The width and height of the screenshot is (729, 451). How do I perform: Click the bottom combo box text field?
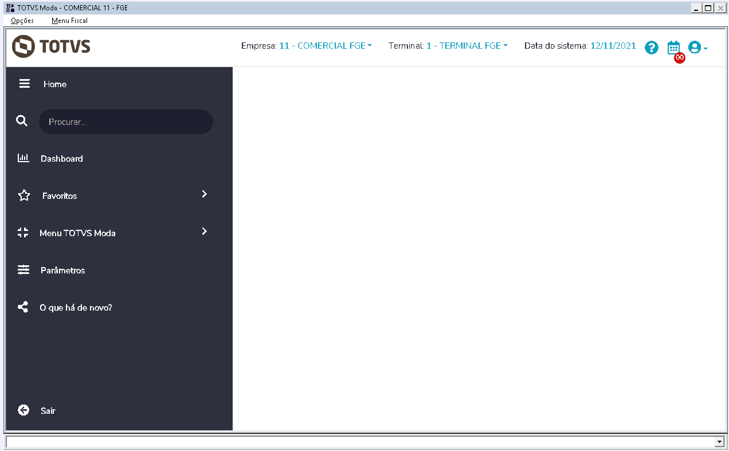tap(360, 442)
